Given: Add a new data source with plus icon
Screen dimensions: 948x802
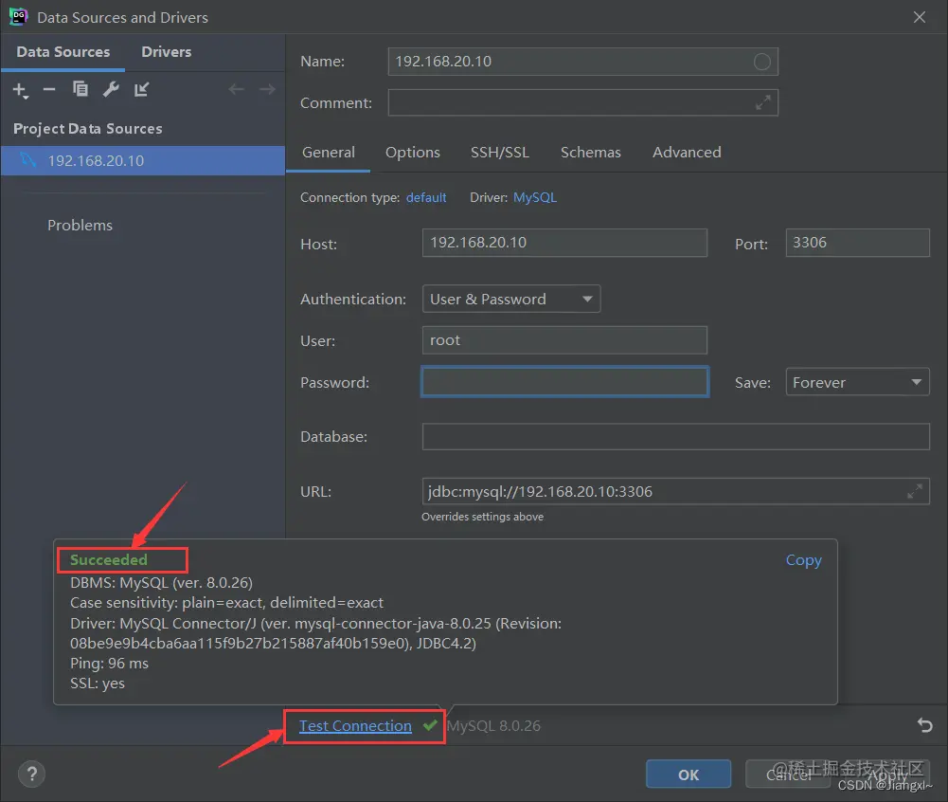Looking at the screenshot, I should (x=21, y=90).
